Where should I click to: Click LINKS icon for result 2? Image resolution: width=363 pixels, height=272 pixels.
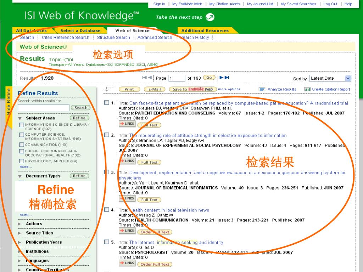(x=127, y=161)
